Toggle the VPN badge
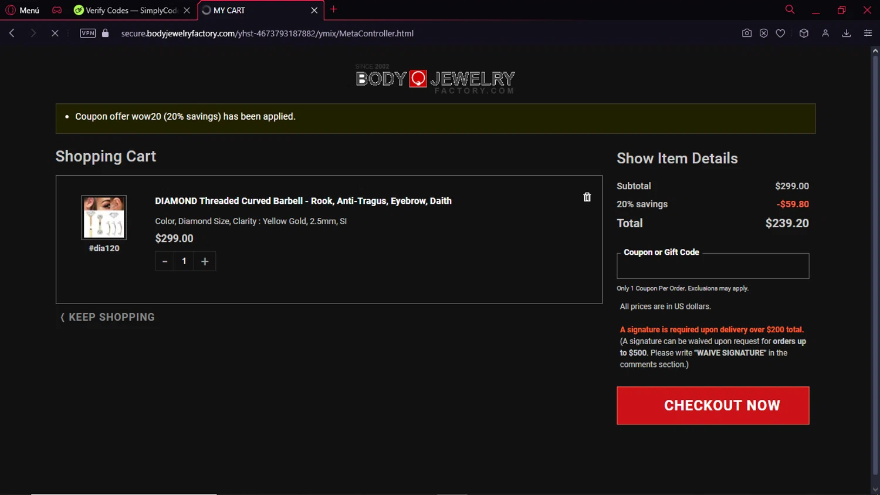Image resolution: width=880 pixels, height=495 pixels. pyautogui.click(x=88, y=33)
